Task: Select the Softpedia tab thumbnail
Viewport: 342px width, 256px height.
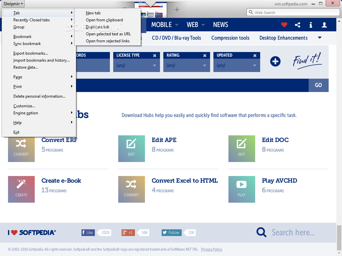Action: [151, 10]
